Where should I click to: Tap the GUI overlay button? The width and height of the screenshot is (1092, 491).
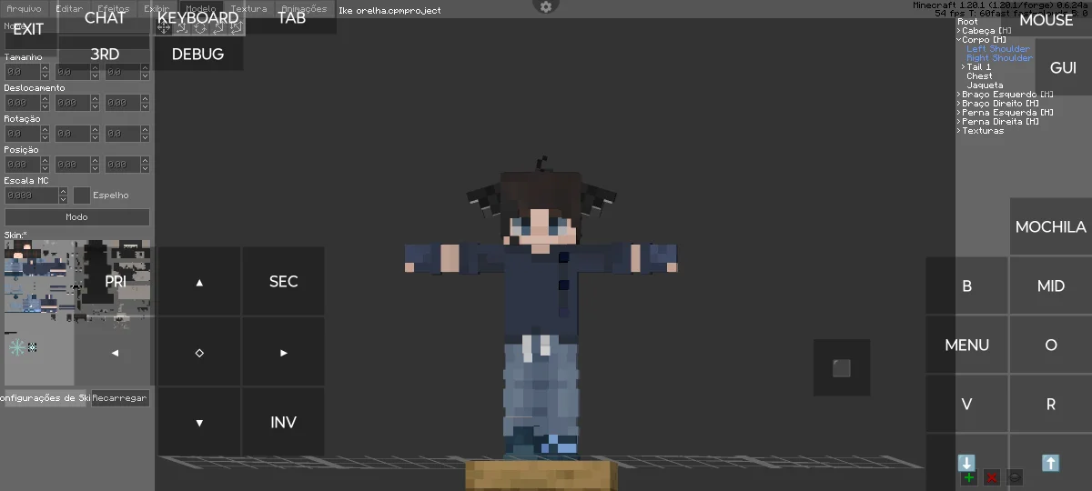1063,68
